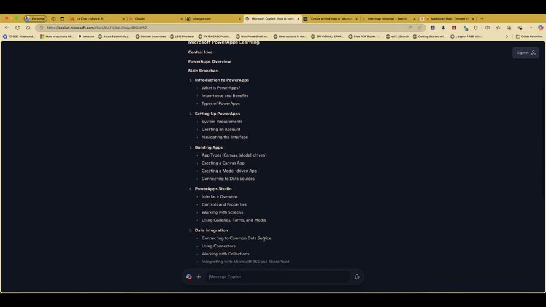The width and height of the screenshot is (546, 307).
Task: Open the workspaces icon beside Personal
Action: (53, 19)
